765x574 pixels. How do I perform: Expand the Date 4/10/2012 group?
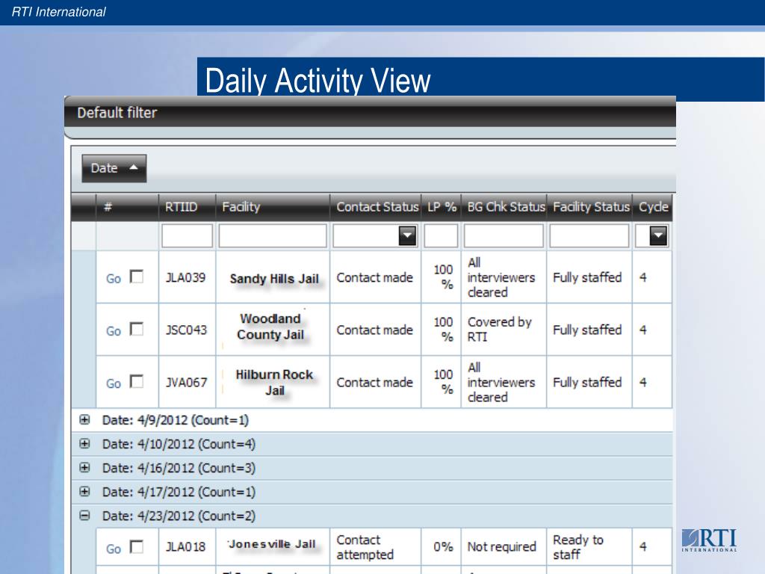point(85,444)
